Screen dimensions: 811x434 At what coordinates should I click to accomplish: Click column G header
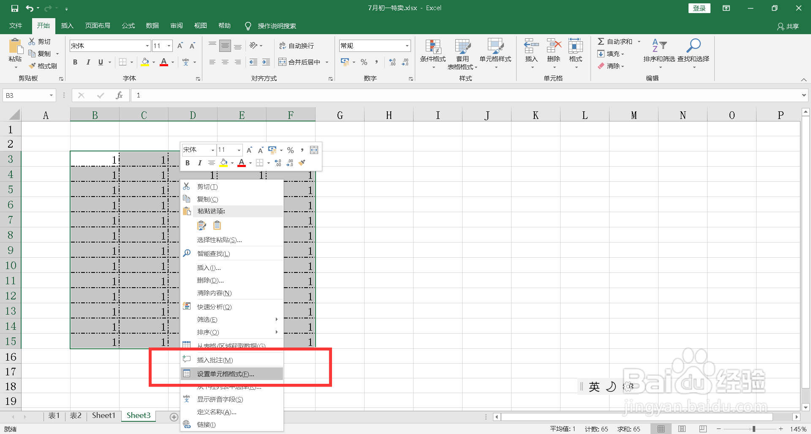(340, 115)
